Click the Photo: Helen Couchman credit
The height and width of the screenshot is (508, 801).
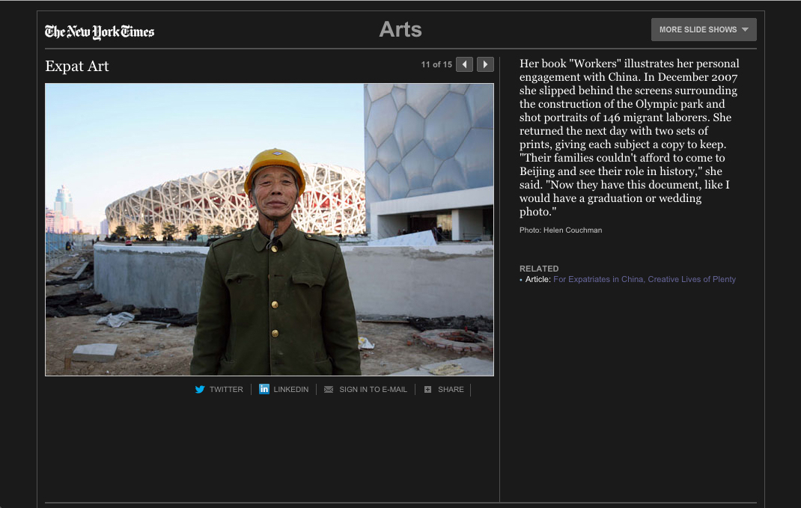click(x=561, y=230)
